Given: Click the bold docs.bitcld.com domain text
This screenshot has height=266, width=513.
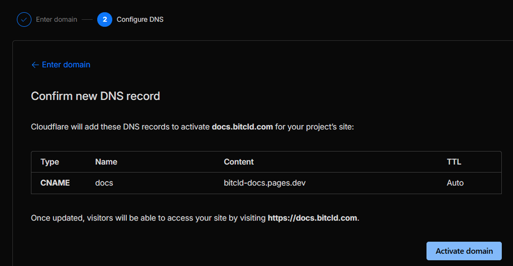Looking at the screenshot, I should [242, 126].
